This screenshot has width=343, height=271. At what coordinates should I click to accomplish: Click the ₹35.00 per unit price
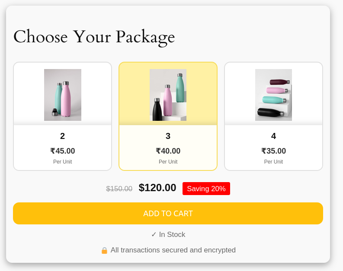pos(273,151)
